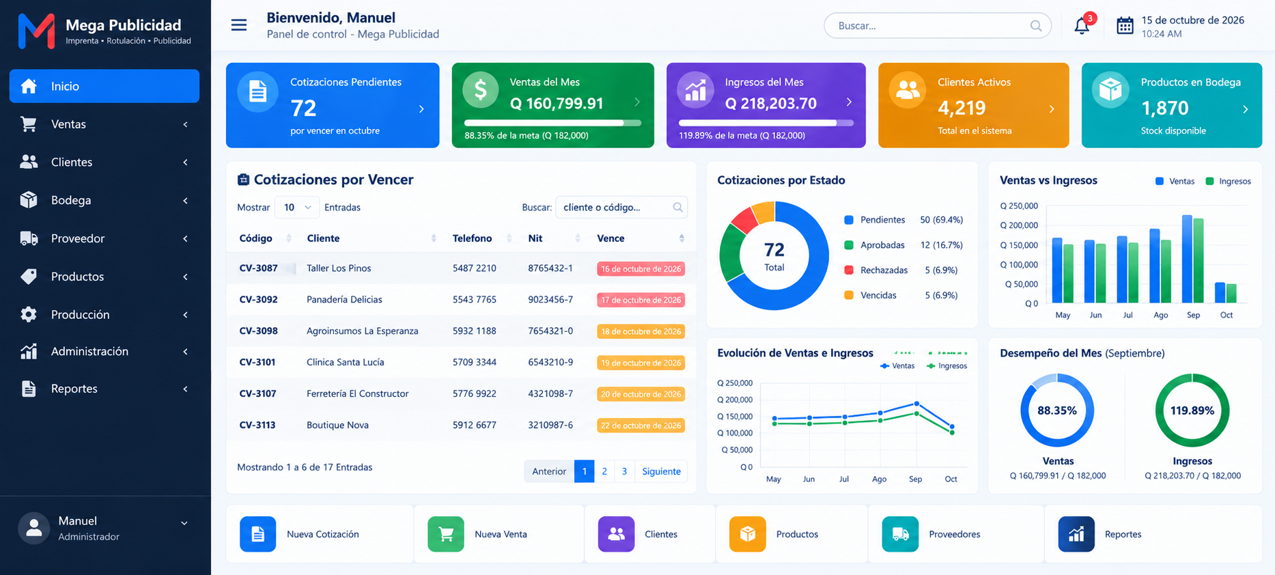Open the Manuel user profile dropdown

[x=104, y=528]
